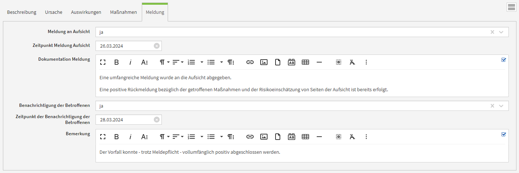Clear the Zeitpunkt Meldung Aufsicht date
The image size is (519, 173).
click(156, 46)
